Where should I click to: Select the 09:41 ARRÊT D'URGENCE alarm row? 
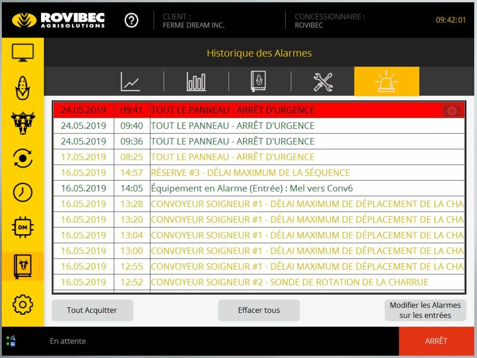[259, 110]
